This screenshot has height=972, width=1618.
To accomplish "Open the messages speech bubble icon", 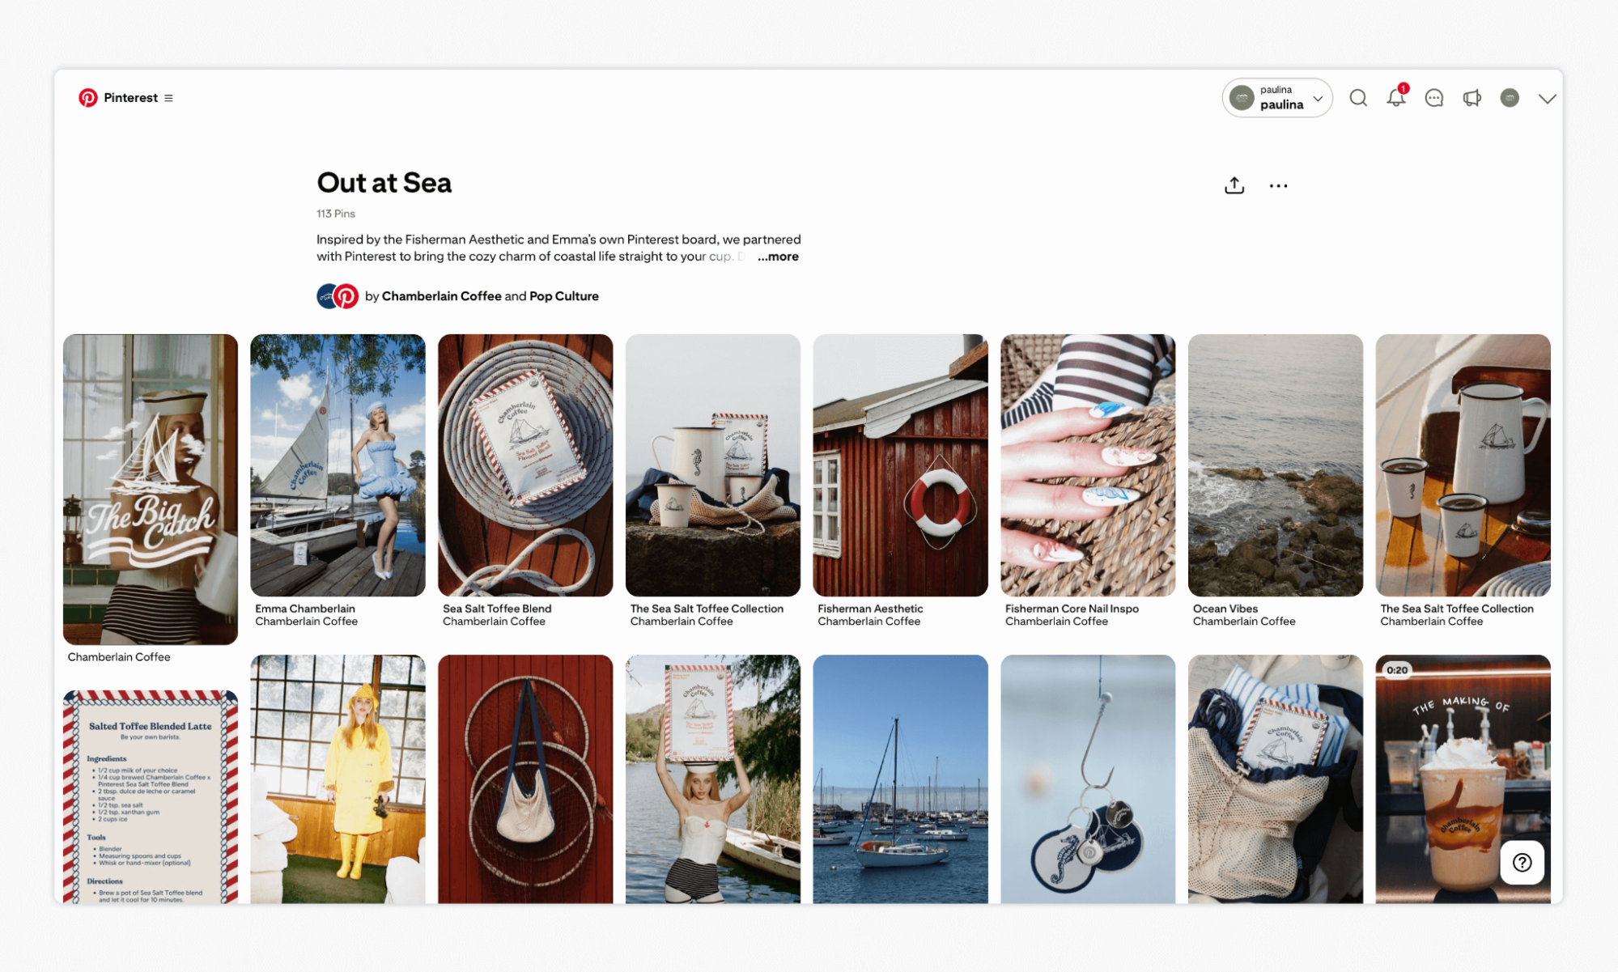I will [1434, 98].
